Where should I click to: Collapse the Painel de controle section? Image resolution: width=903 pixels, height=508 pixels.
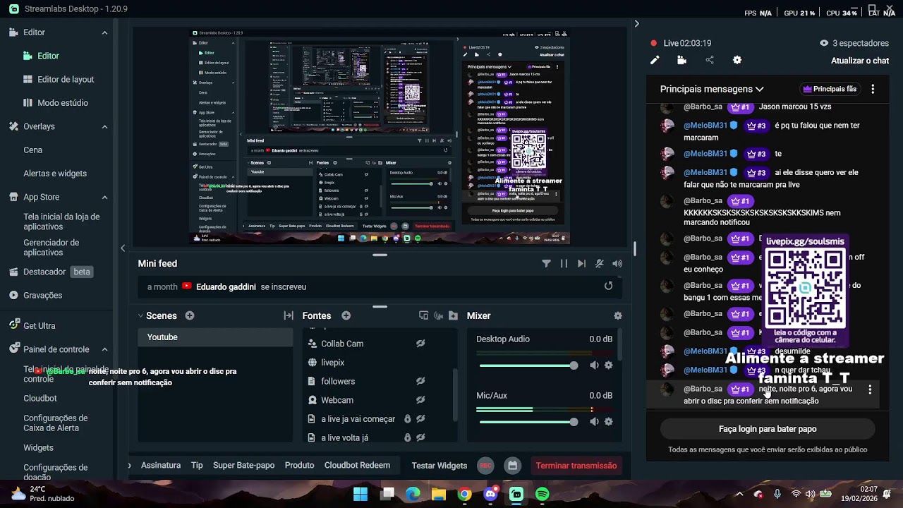[x=104, y=349]
